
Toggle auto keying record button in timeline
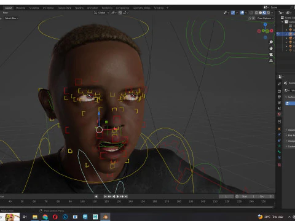96,196
